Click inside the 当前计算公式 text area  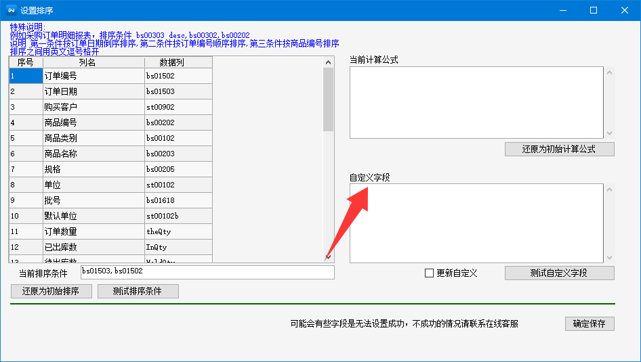476,102
